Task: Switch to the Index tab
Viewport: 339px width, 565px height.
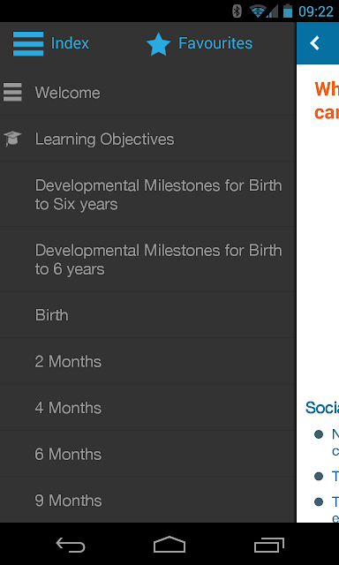Action: click(x=51, y=43)
